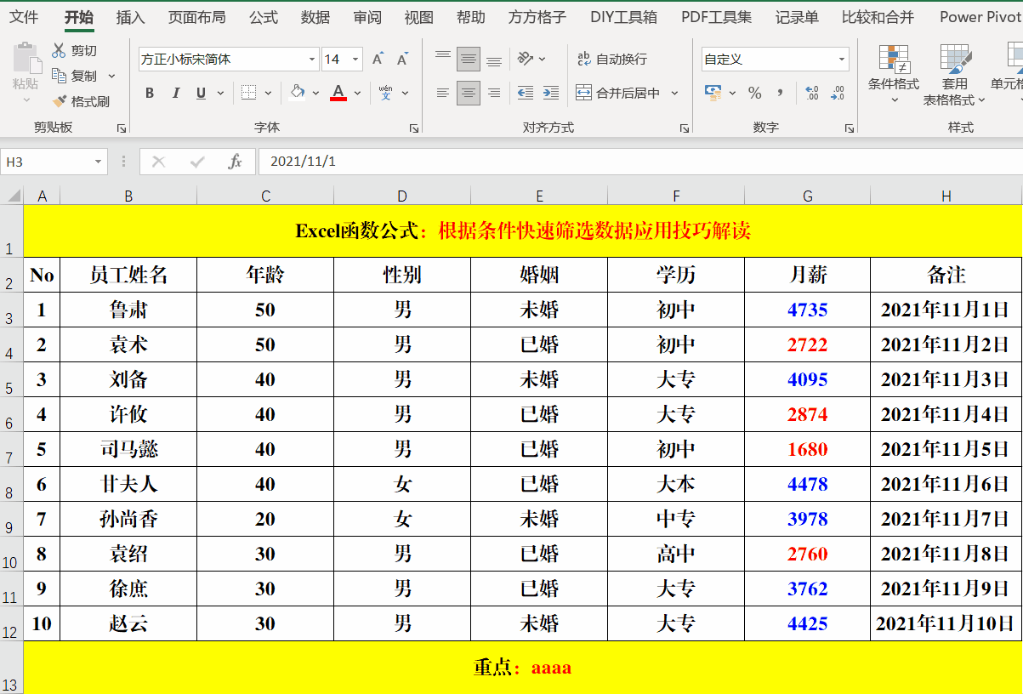The height and width of the screenshot is (694, 1023).
Task: Click the Format Painter (格式刷) icon
Action: pyautogui.click(x=60, y=101)
